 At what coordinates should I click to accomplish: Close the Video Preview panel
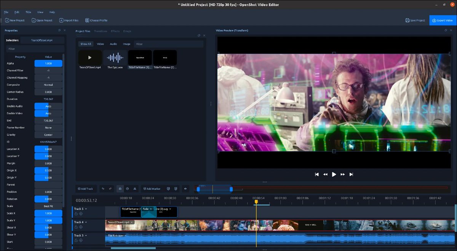point(451,30)
